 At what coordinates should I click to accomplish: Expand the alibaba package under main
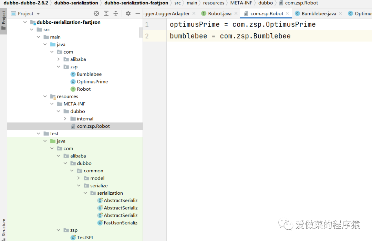(x=59, y=59)
